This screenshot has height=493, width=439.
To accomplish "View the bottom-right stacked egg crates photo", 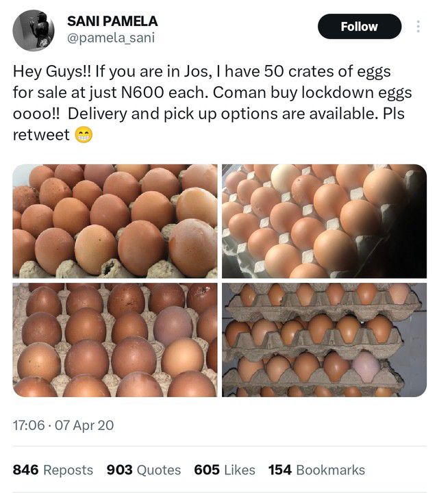I will 324,340.
